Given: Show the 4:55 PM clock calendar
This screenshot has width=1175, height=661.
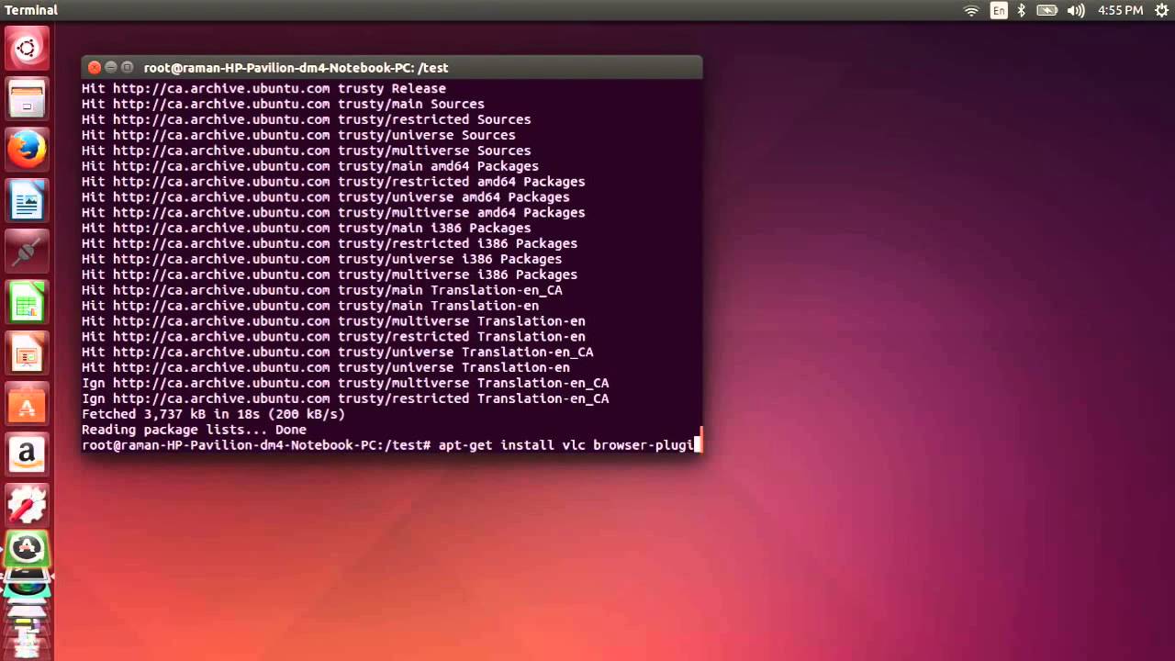Looking at the screenshot, I should click(1120, 10).
